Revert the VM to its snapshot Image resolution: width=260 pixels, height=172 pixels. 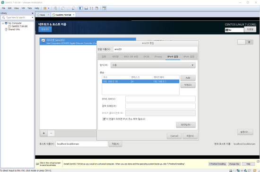68,8
